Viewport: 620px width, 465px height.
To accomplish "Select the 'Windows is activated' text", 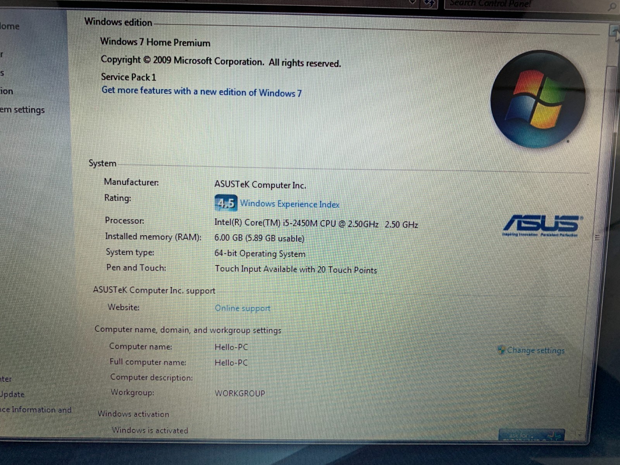I will pyautogui.click(x=150, y=430).
